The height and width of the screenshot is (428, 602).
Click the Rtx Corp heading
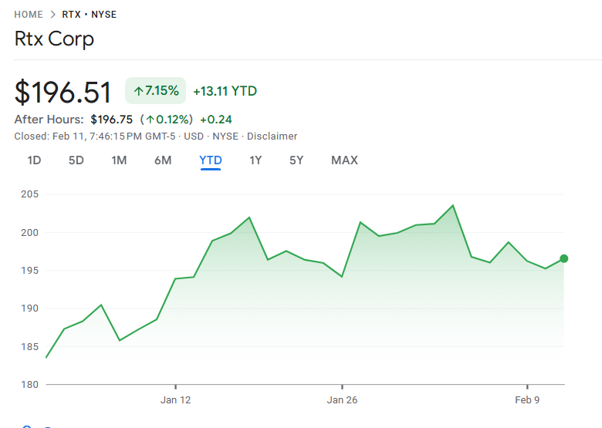[54, 39]
